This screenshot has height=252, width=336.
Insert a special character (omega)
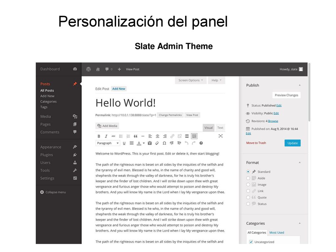(164, 143)
